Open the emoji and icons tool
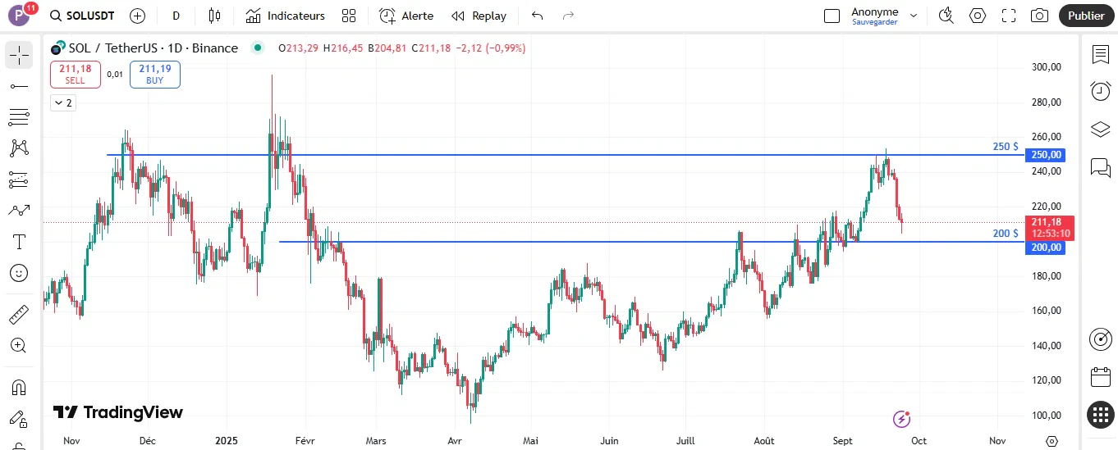 (18, 273)
